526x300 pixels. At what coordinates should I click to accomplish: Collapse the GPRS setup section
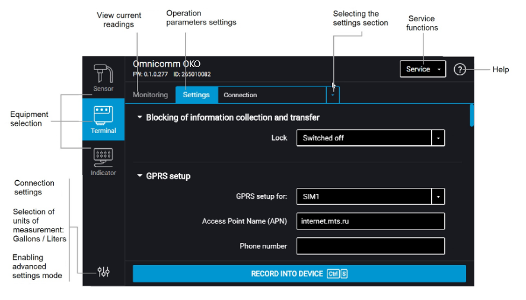click(x=139, y=176)
